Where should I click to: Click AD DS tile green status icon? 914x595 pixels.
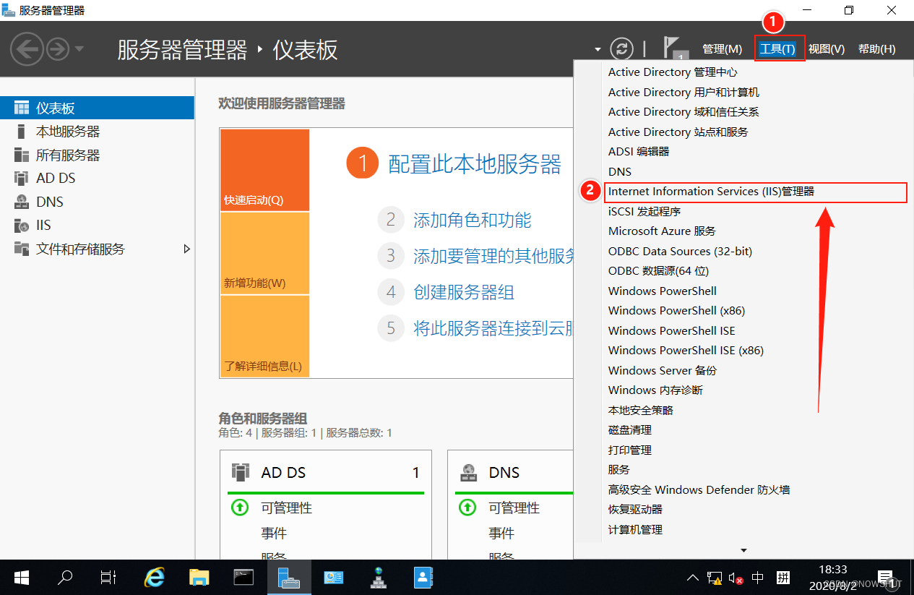coord(239,508)
